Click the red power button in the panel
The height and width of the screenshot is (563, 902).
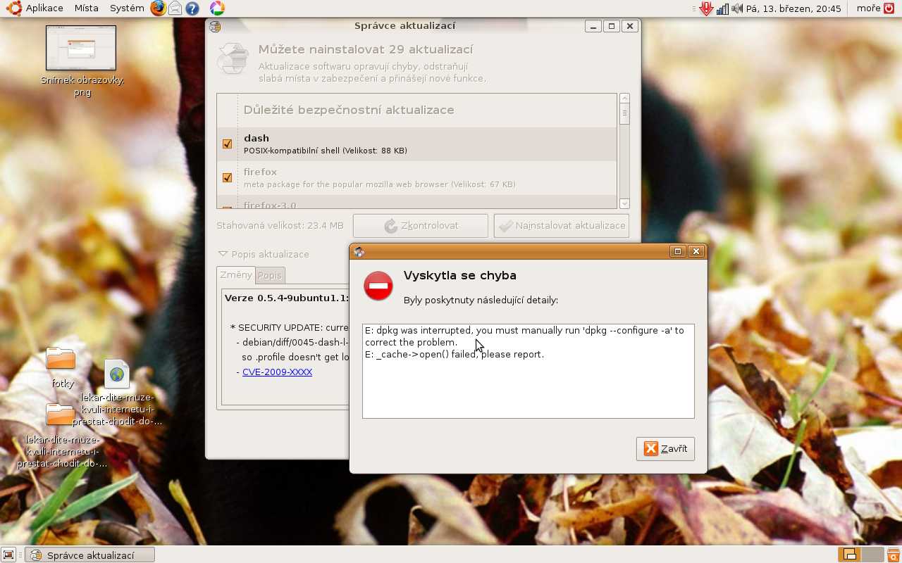coord(889,8)
